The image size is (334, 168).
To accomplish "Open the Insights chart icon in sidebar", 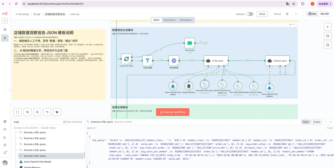I will (x=5, y=137).
